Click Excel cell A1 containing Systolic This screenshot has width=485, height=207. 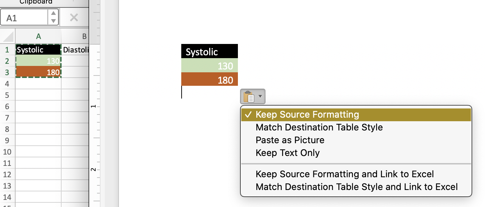point(39,50)
